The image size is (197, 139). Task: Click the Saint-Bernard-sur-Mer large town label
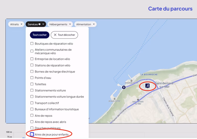pyautogui.click(x=164, y=85)
